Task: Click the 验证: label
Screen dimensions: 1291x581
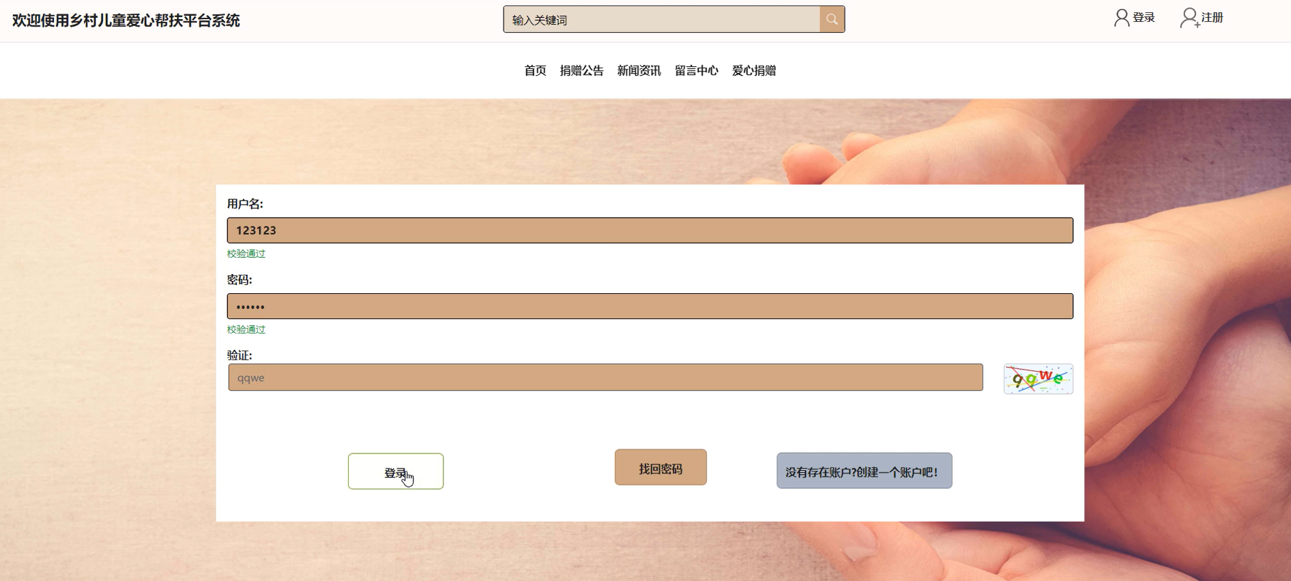Action: click(x=240, y=355)
